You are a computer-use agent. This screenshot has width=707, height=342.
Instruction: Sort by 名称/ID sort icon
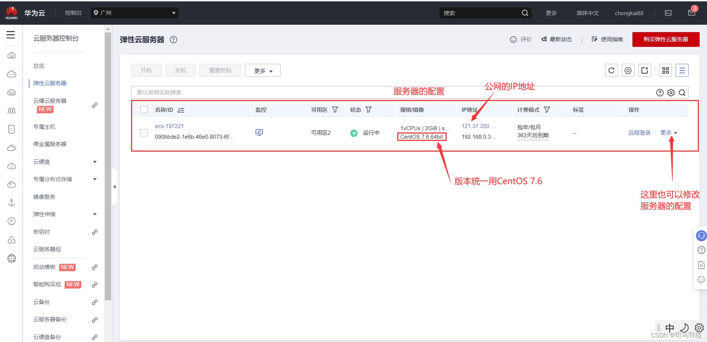[181, 110]
